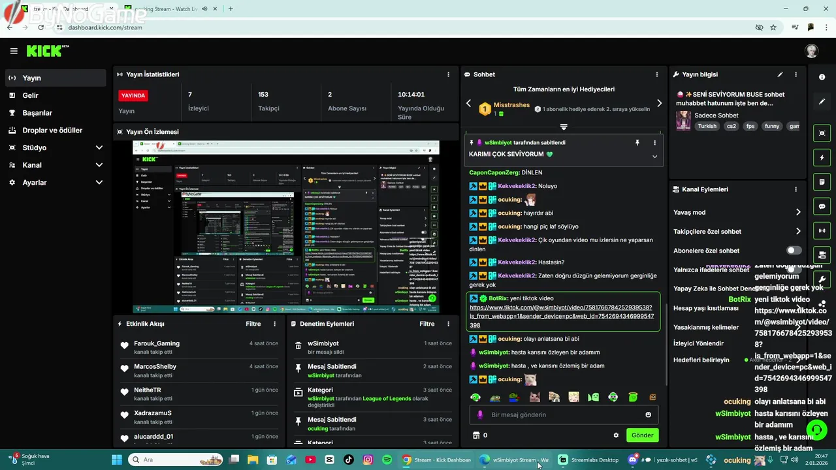Toggle the stream preview widget icon
Image resolution: width=836 pixels, height=470 pixels.
[x=822, y=133]
